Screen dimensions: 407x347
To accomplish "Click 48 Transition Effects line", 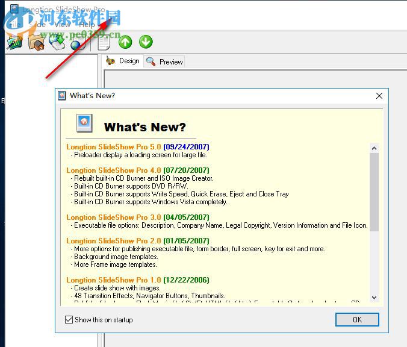I will 148,296.
